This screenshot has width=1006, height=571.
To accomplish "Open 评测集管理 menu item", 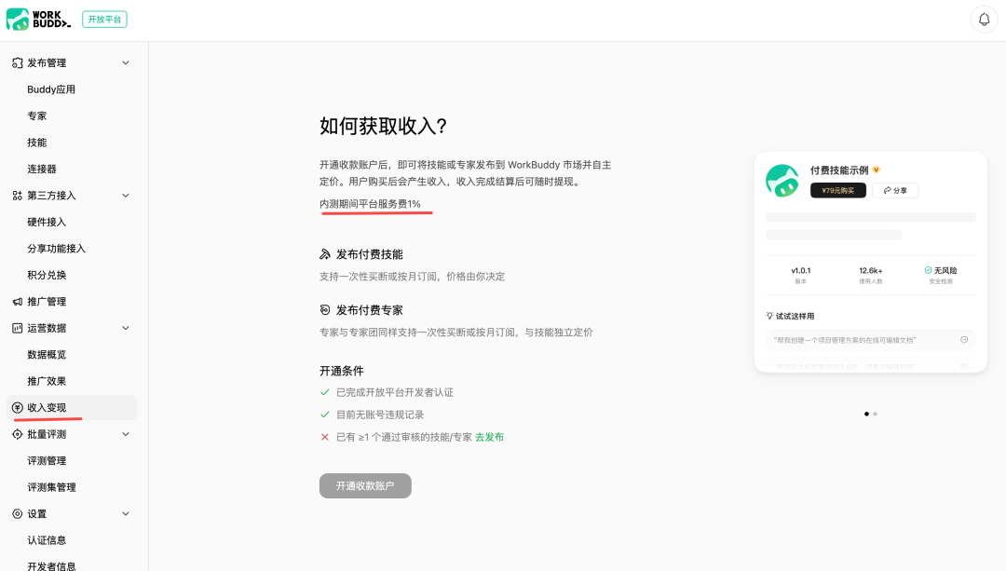I will click(51, 487).
